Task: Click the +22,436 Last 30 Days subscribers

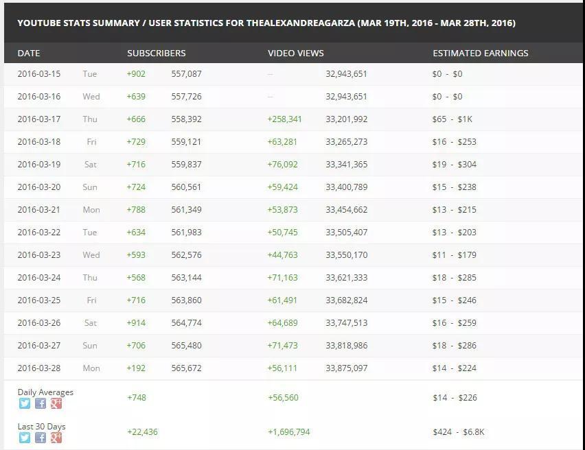Action: point(142,432)
